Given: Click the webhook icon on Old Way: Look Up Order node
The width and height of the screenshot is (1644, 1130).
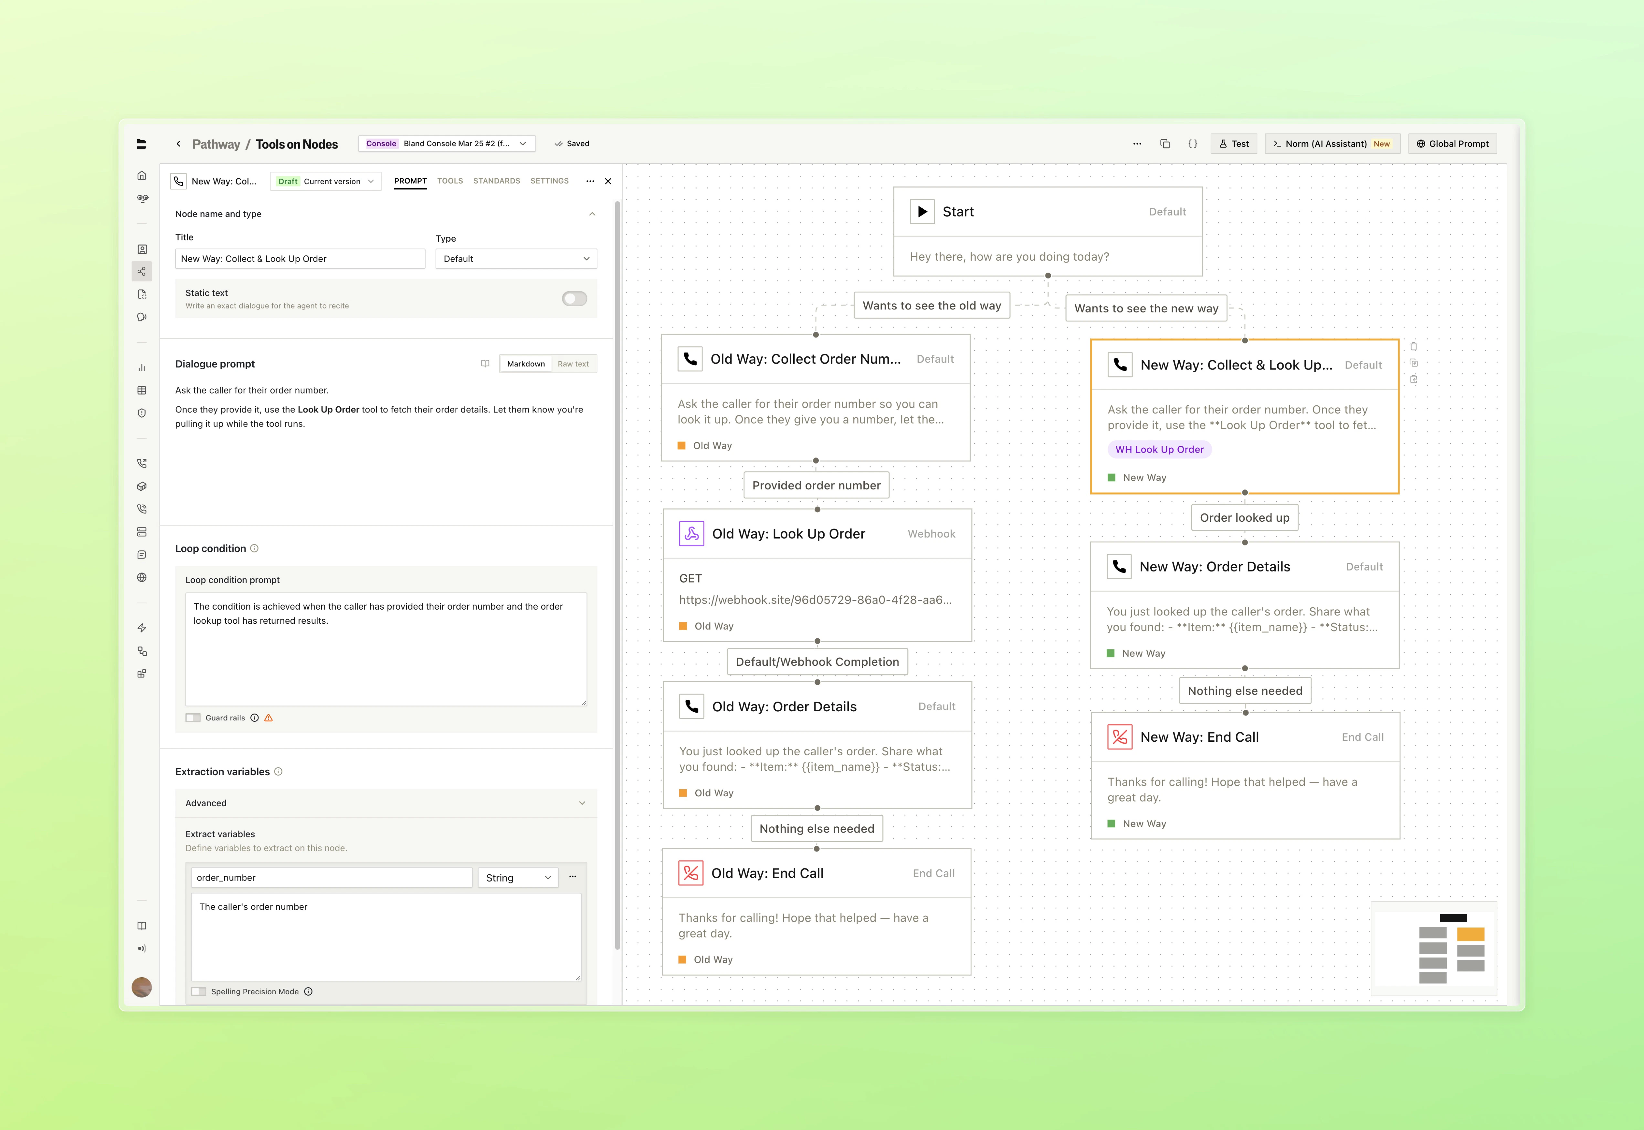Looking at the screenshot, I should pyautogui.click(x=691, y=534).
